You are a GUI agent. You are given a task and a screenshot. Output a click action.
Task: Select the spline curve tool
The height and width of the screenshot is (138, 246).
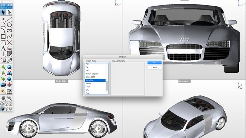tap(9, 37)
